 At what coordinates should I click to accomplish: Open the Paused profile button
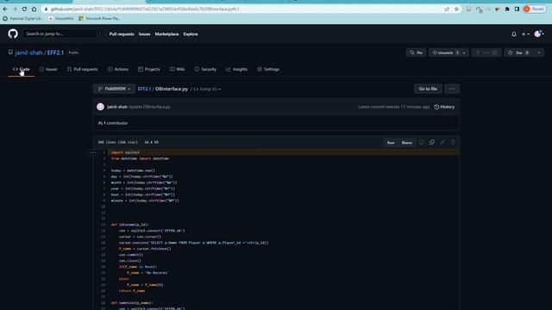click(534, 9)
